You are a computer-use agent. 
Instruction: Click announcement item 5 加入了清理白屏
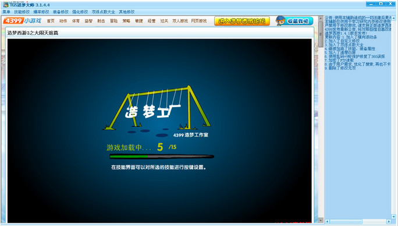coord(340,52)
